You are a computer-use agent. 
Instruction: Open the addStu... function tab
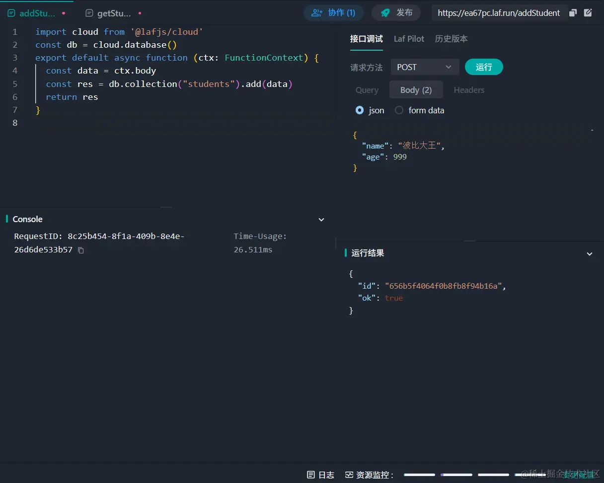[x=37, y=13]
